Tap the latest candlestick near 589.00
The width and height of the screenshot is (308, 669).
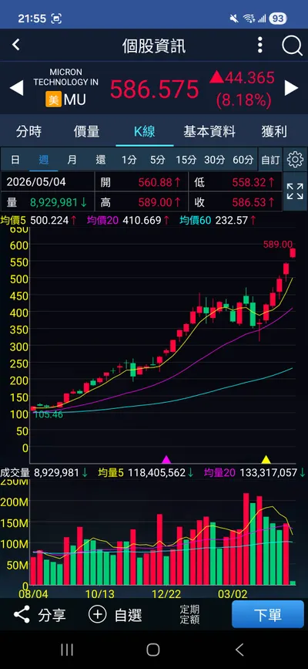(x=293, y=253)
